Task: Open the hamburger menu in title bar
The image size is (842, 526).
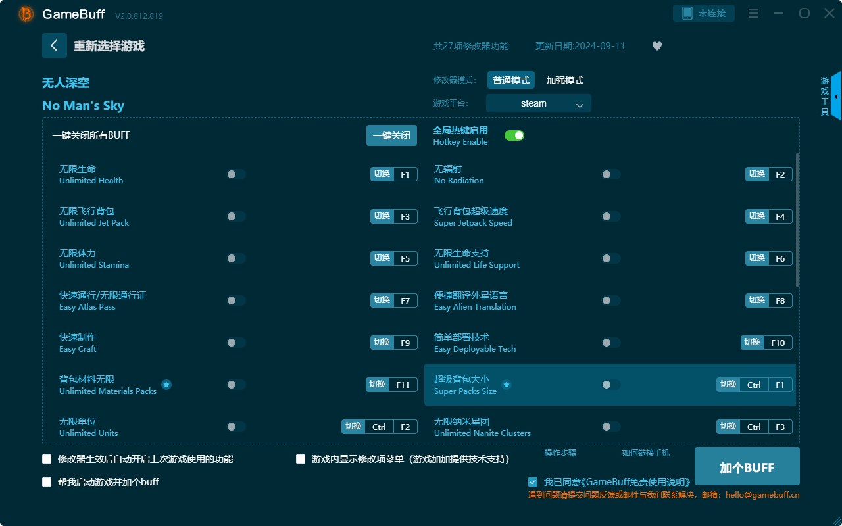Action: 753,12
